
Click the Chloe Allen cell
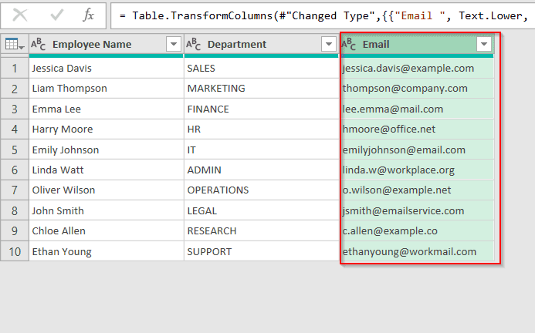(107, 230)
